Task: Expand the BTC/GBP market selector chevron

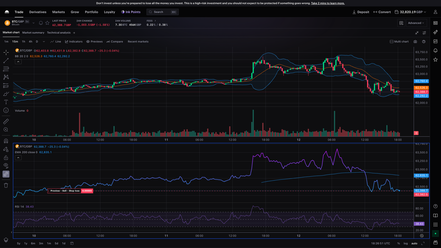Action: 33,23
